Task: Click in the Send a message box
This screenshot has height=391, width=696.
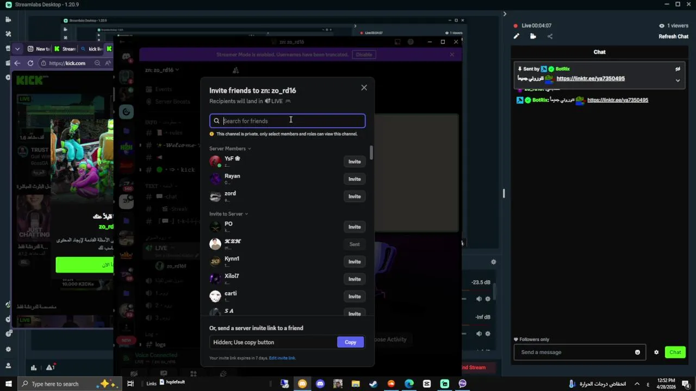Action: point(580,352)
